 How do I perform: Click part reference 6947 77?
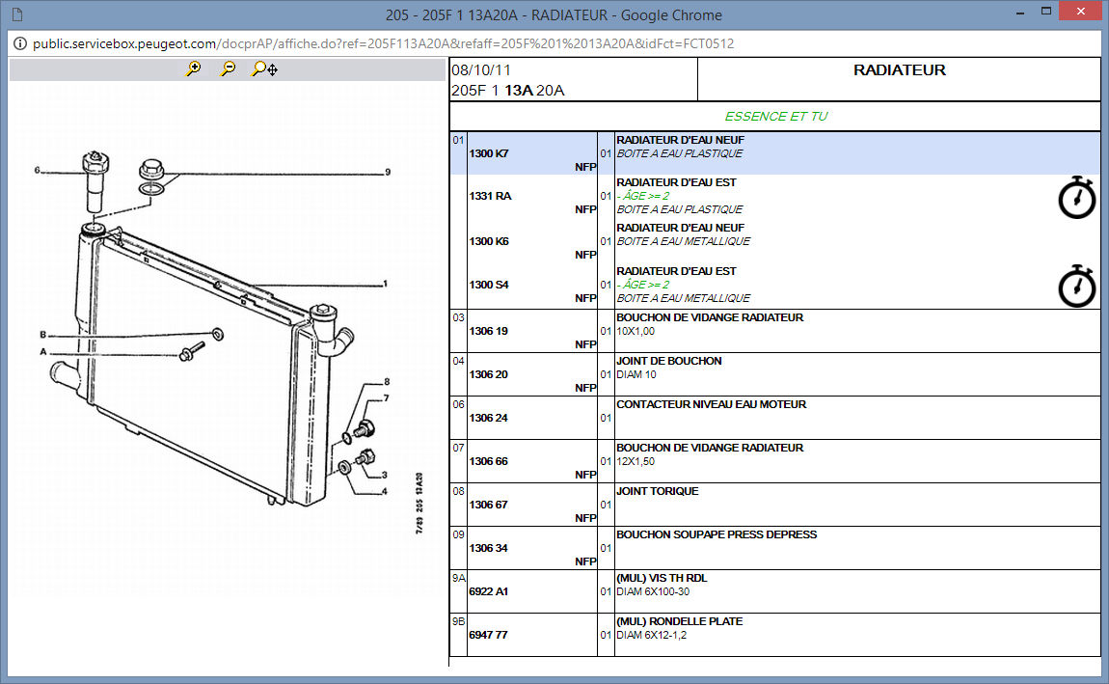point(488,635)
